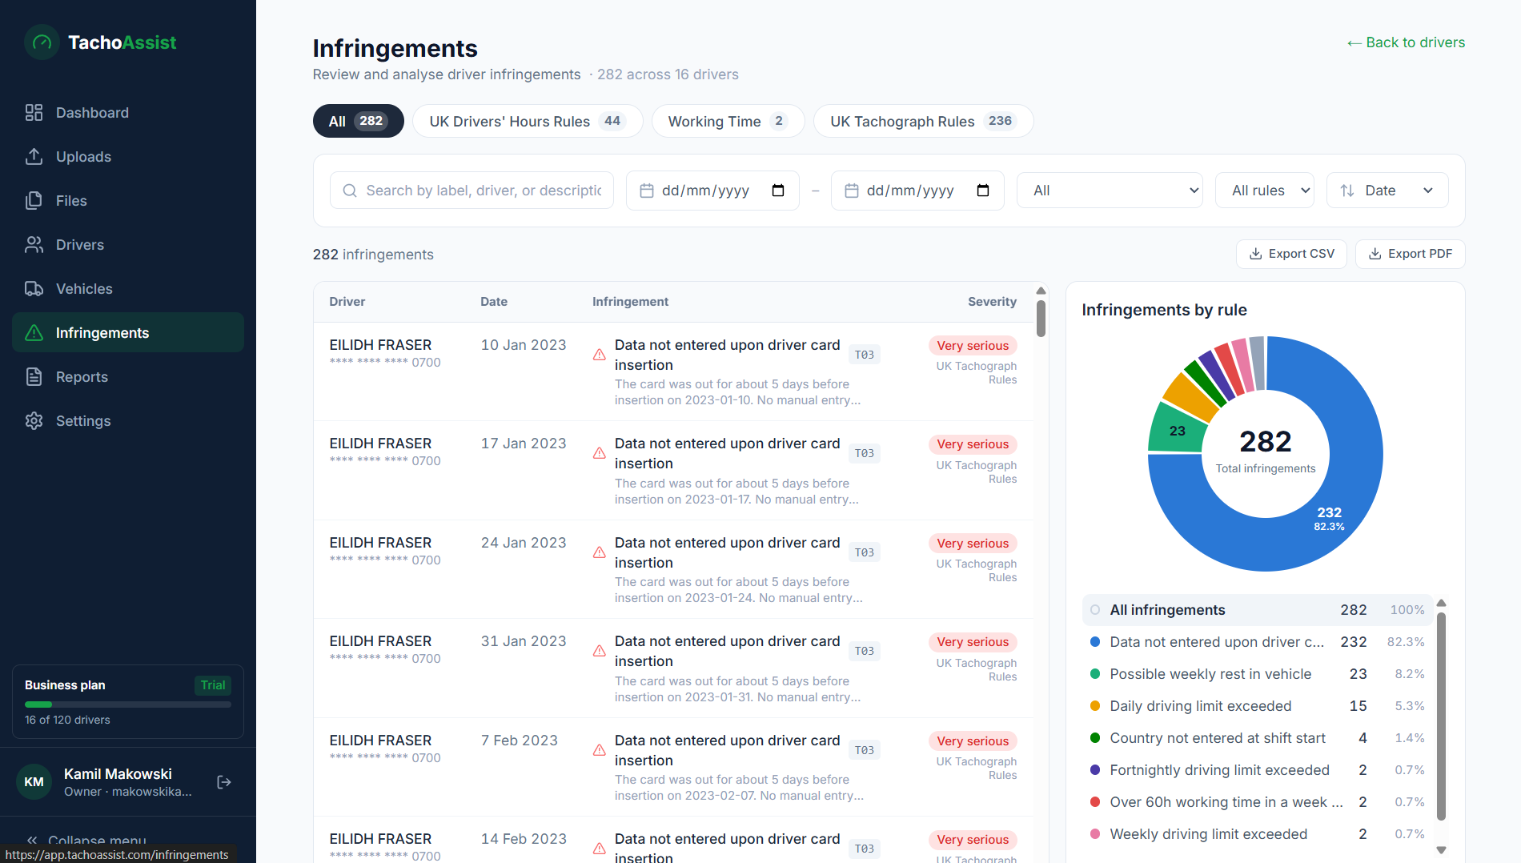Select Infringements in the sidebar

[x=128, y=333]
